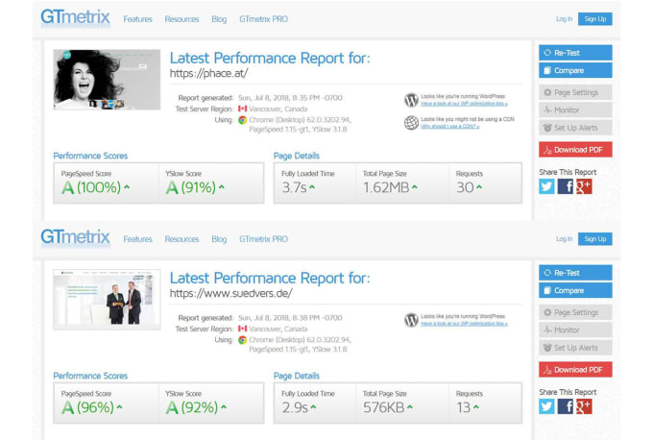The width and height of the screenshot is (653, 440).
Task: Click the 13 requests trend arrow
Action: tap(476, 407)
